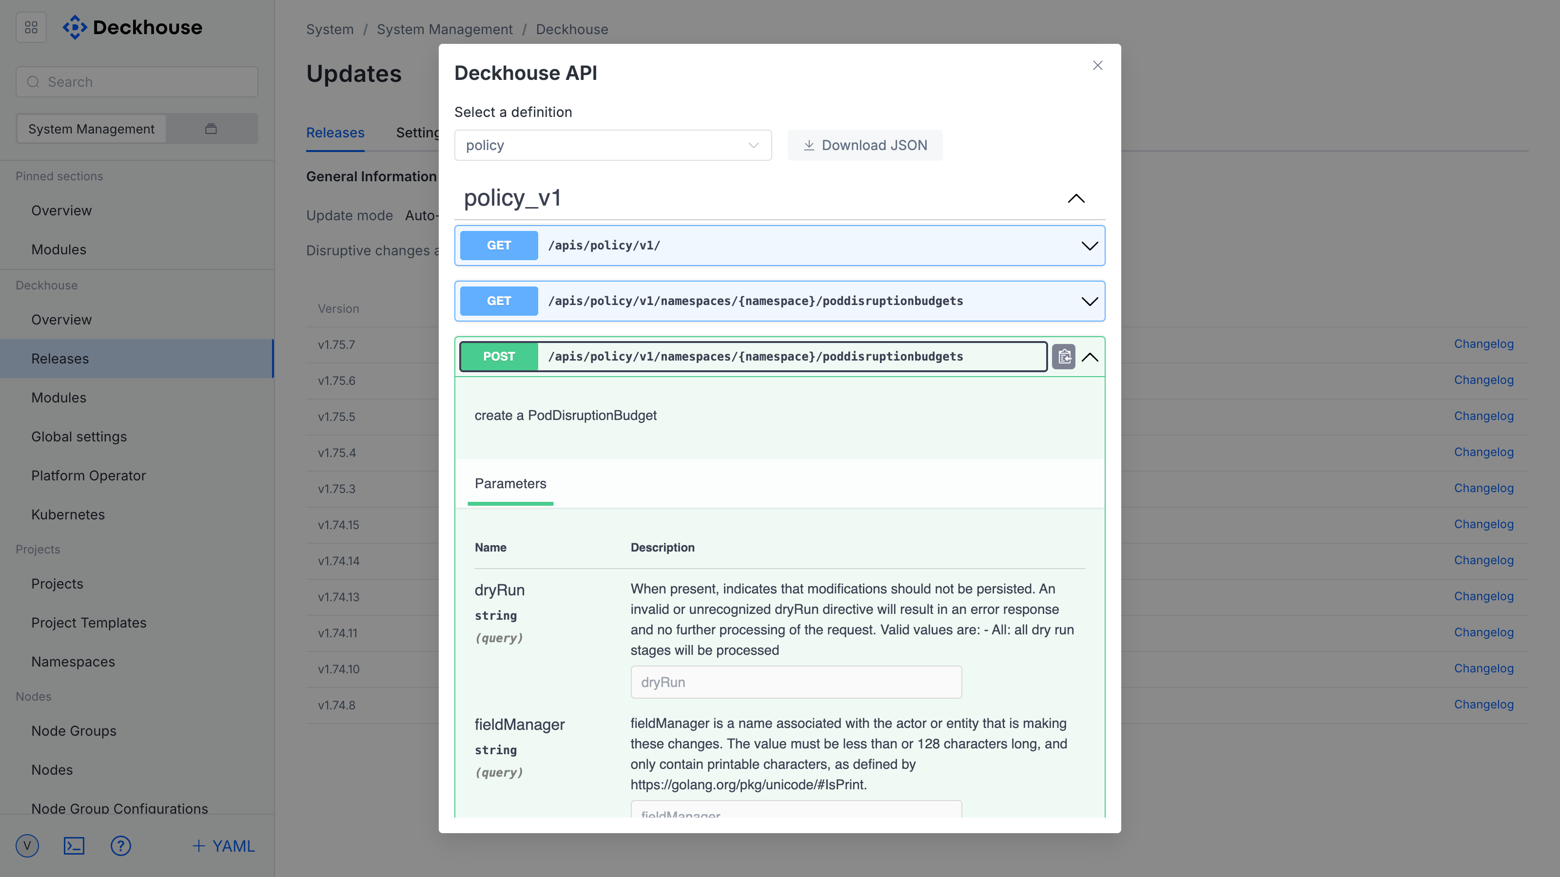The height and width of the screenshot is (877, 1560).
Task: Select the Settings tab
Action: (418, 133)
